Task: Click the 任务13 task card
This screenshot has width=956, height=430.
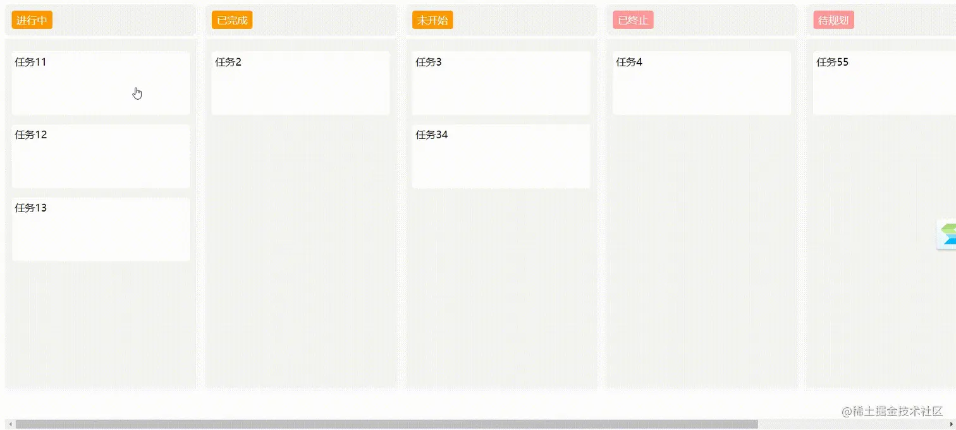Action: (101, 229)
